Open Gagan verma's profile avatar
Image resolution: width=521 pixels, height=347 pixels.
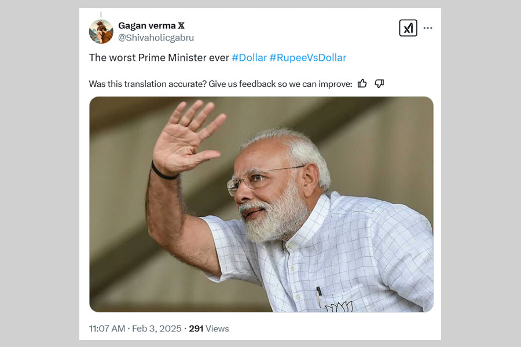point(101,32)
